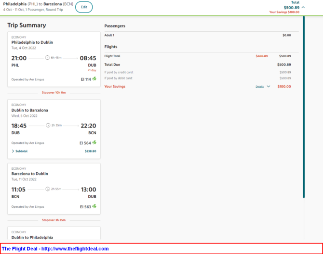Click the vertical scrollbar on the right
Viewport: 323px width, 254px height.
(303, 106)
